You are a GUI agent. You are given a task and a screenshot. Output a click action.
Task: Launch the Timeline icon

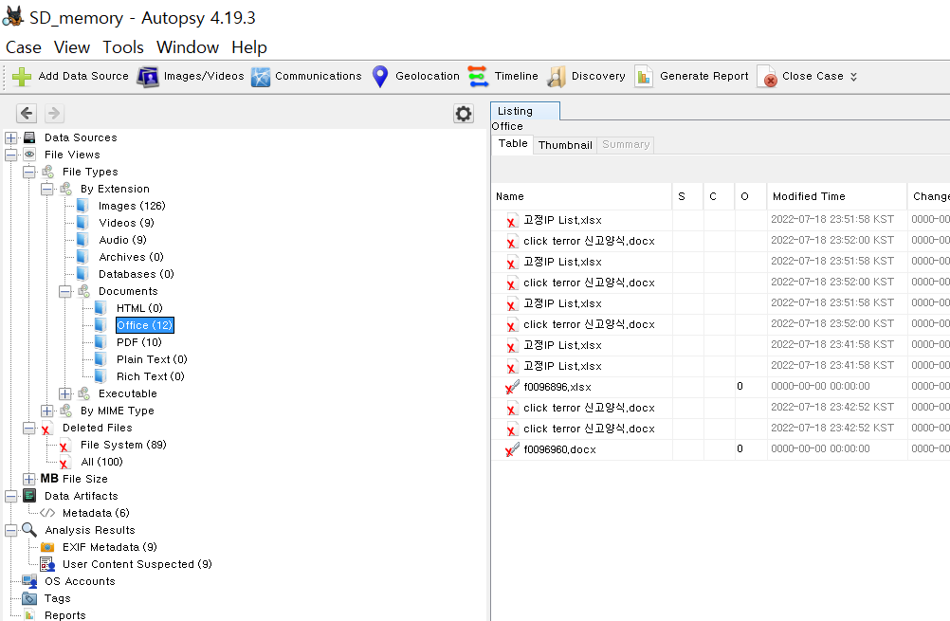coord(478,77)
